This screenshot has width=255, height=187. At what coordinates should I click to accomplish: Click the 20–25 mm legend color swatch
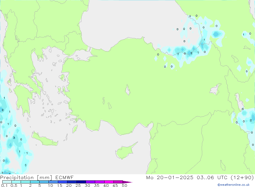pyautogui.click(x=72, y=182)
